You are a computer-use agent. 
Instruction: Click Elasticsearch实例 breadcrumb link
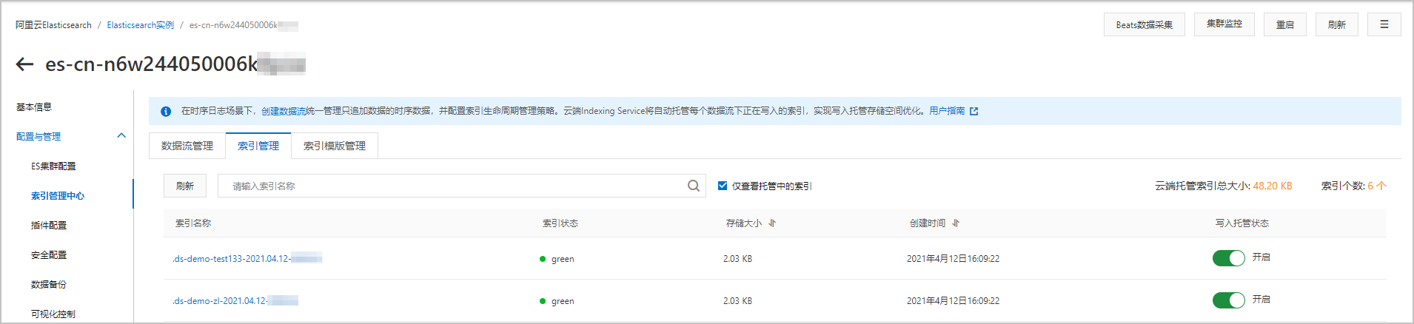pos(141,25)
